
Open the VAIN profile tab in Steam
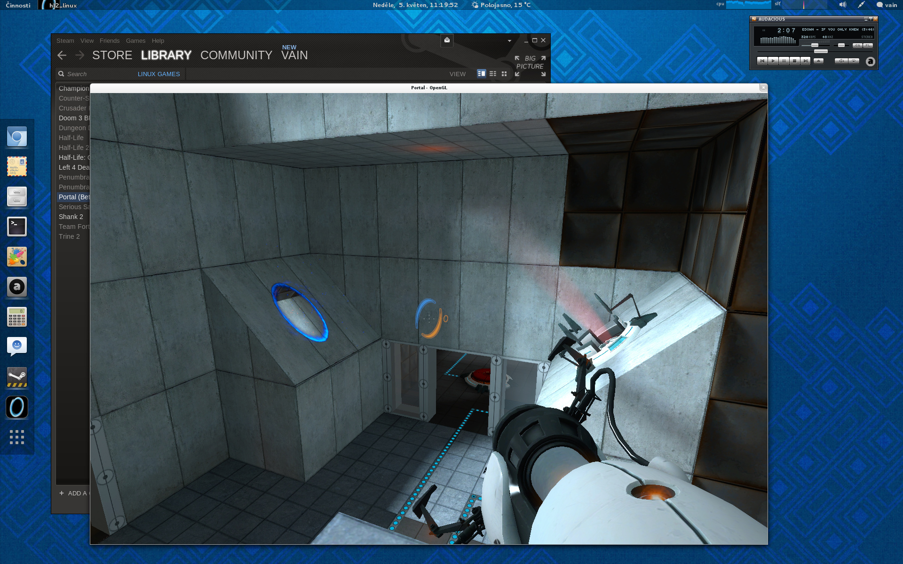tap(294, 55)
